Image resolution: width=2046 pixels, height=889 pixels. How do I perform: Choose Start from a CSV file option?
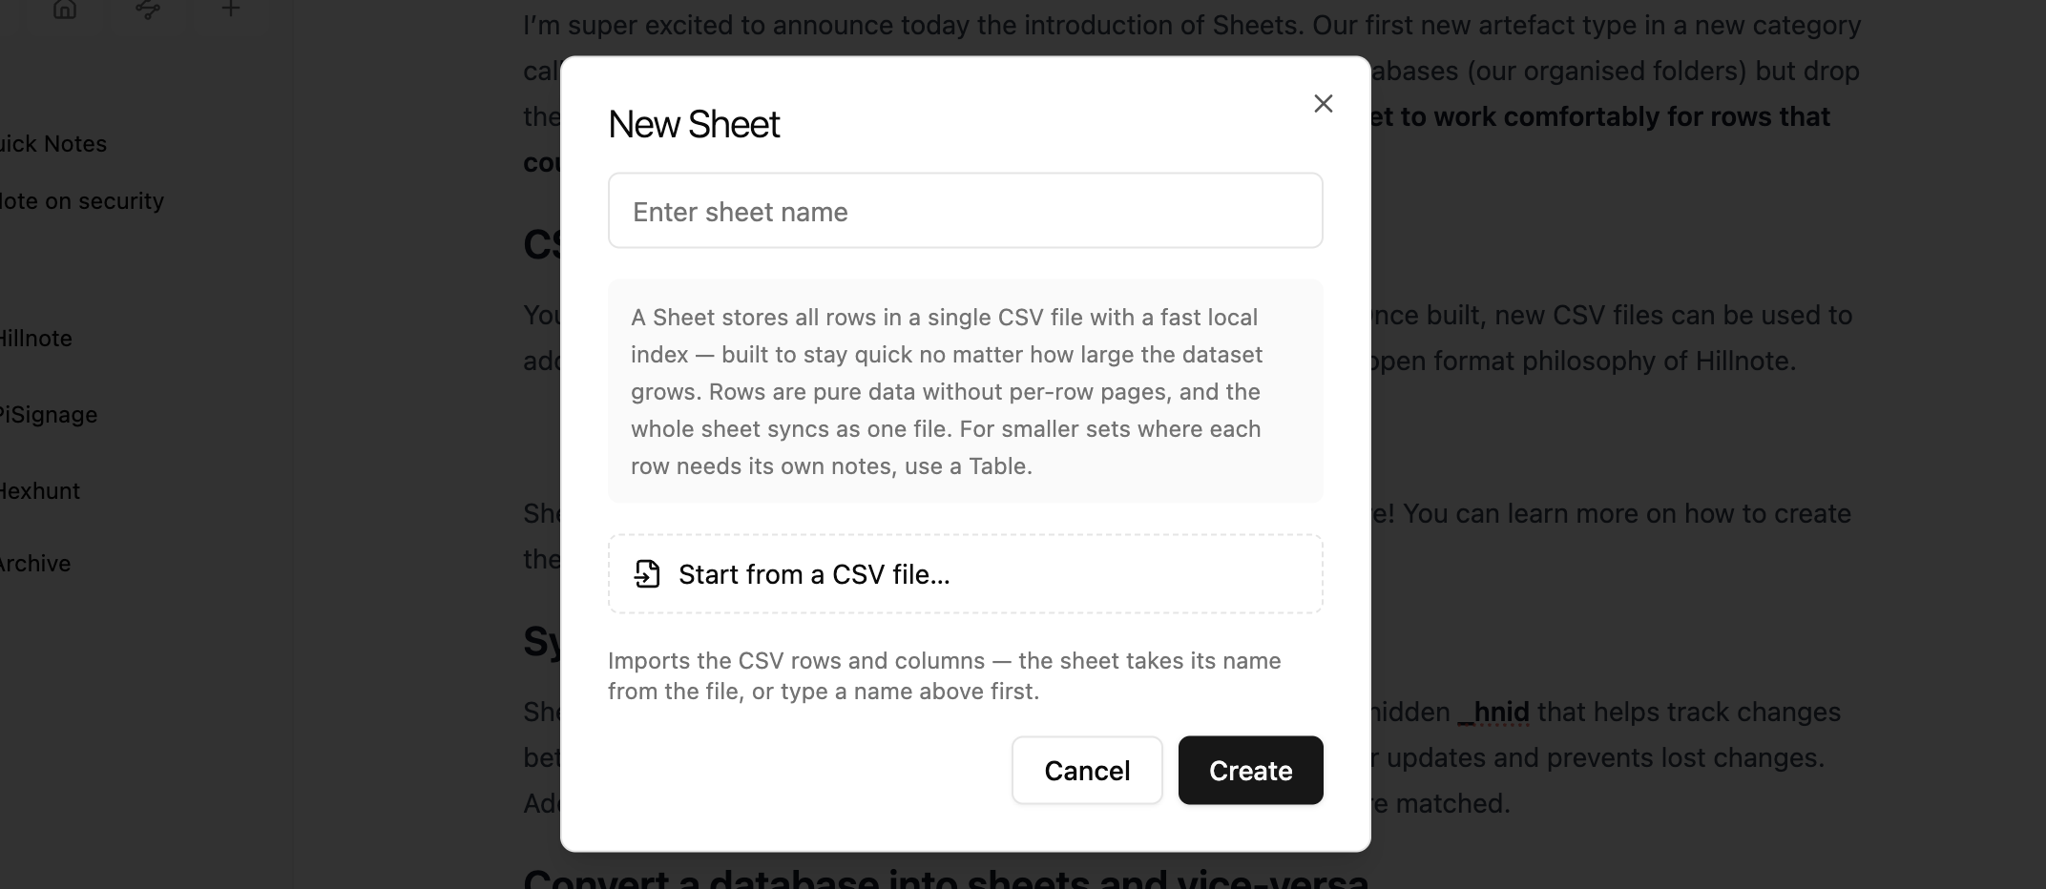(x=965, y=573)
